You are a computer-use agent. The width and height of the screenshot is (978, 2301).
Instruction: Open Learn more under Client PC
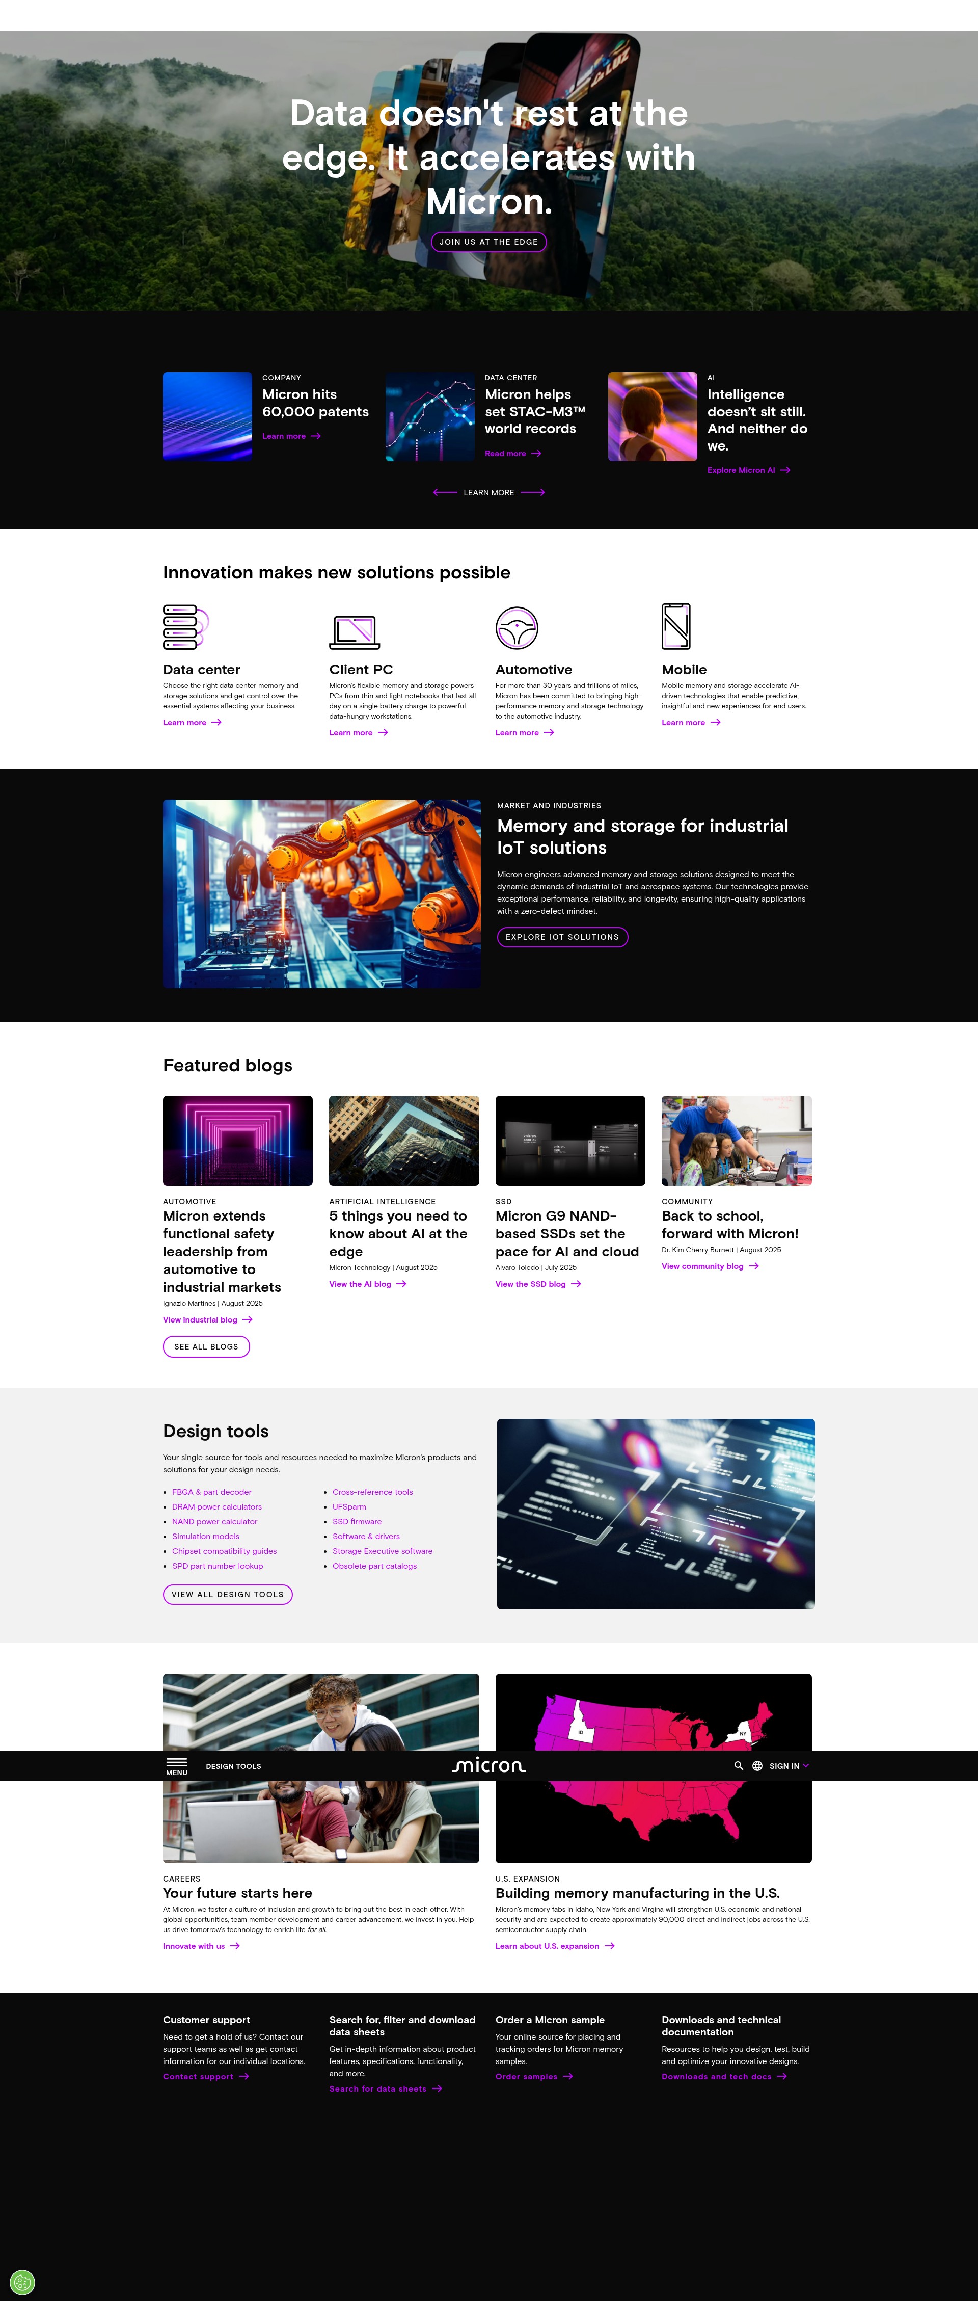[358, 732]
